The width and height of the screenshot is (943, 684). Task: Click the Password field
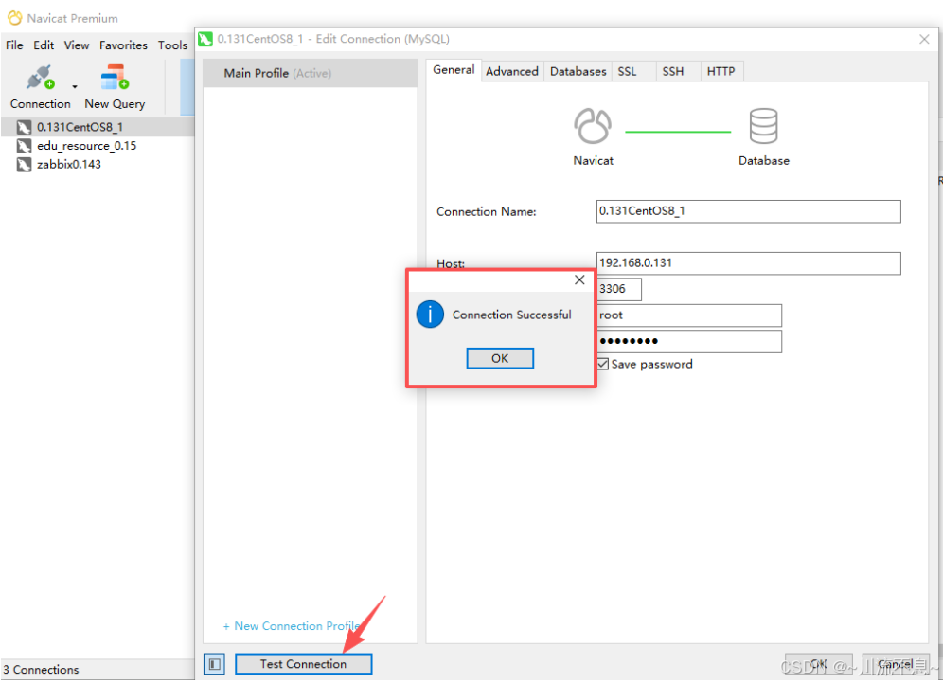[689, 341]
